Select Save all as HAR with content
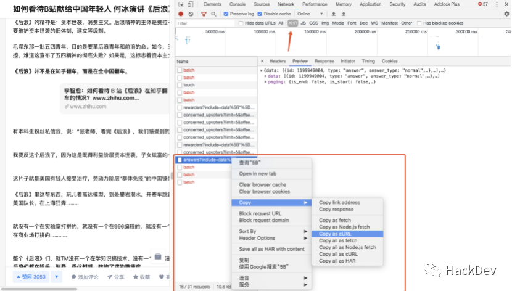 [x=271, y=249]
